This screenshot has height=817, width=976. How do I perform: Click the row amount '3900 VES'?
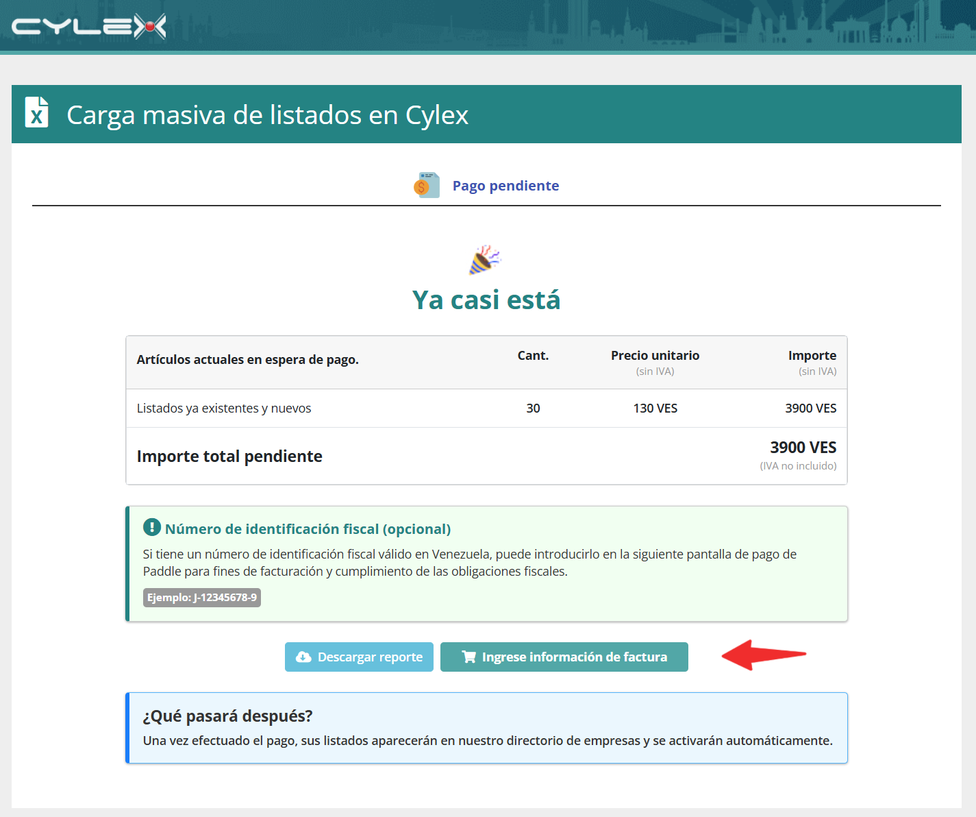click(811, 408)
